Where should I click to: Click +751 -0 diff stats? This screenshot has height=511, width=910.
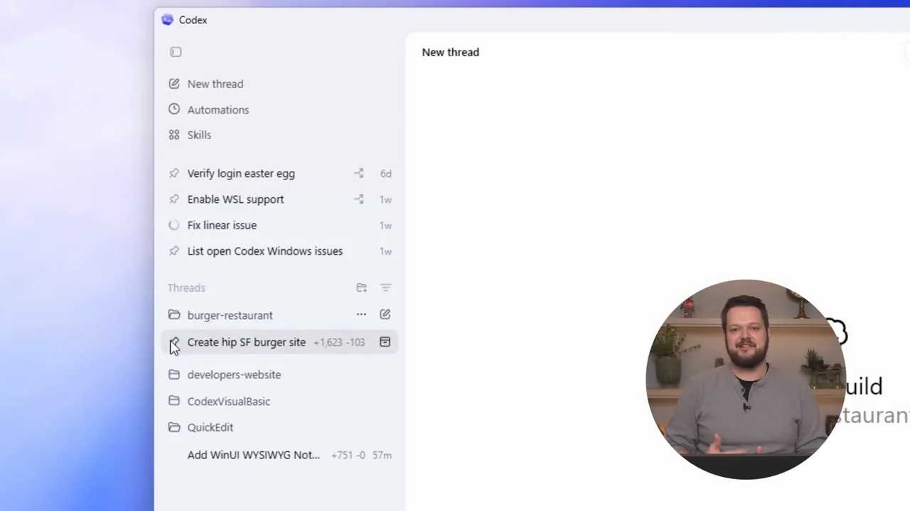click(x=349, y=455)
